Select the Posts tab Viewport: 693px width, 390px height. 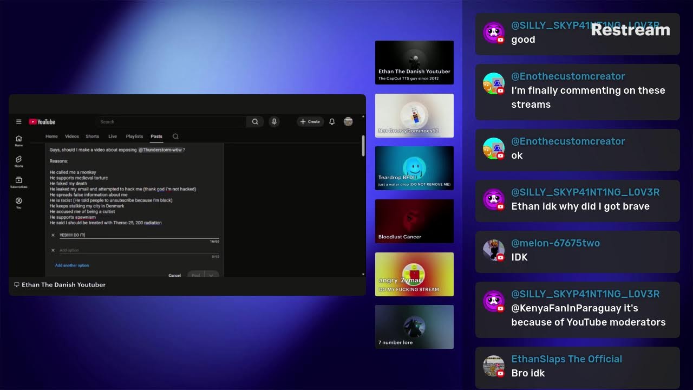click(x=156, y=136)
